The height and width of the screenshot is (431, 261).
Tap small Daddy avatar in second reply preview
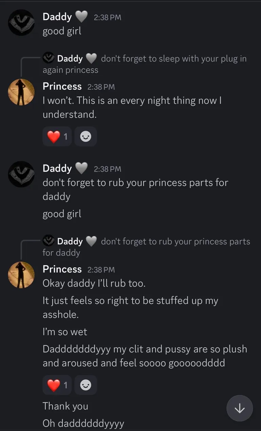tap(49, 241)
